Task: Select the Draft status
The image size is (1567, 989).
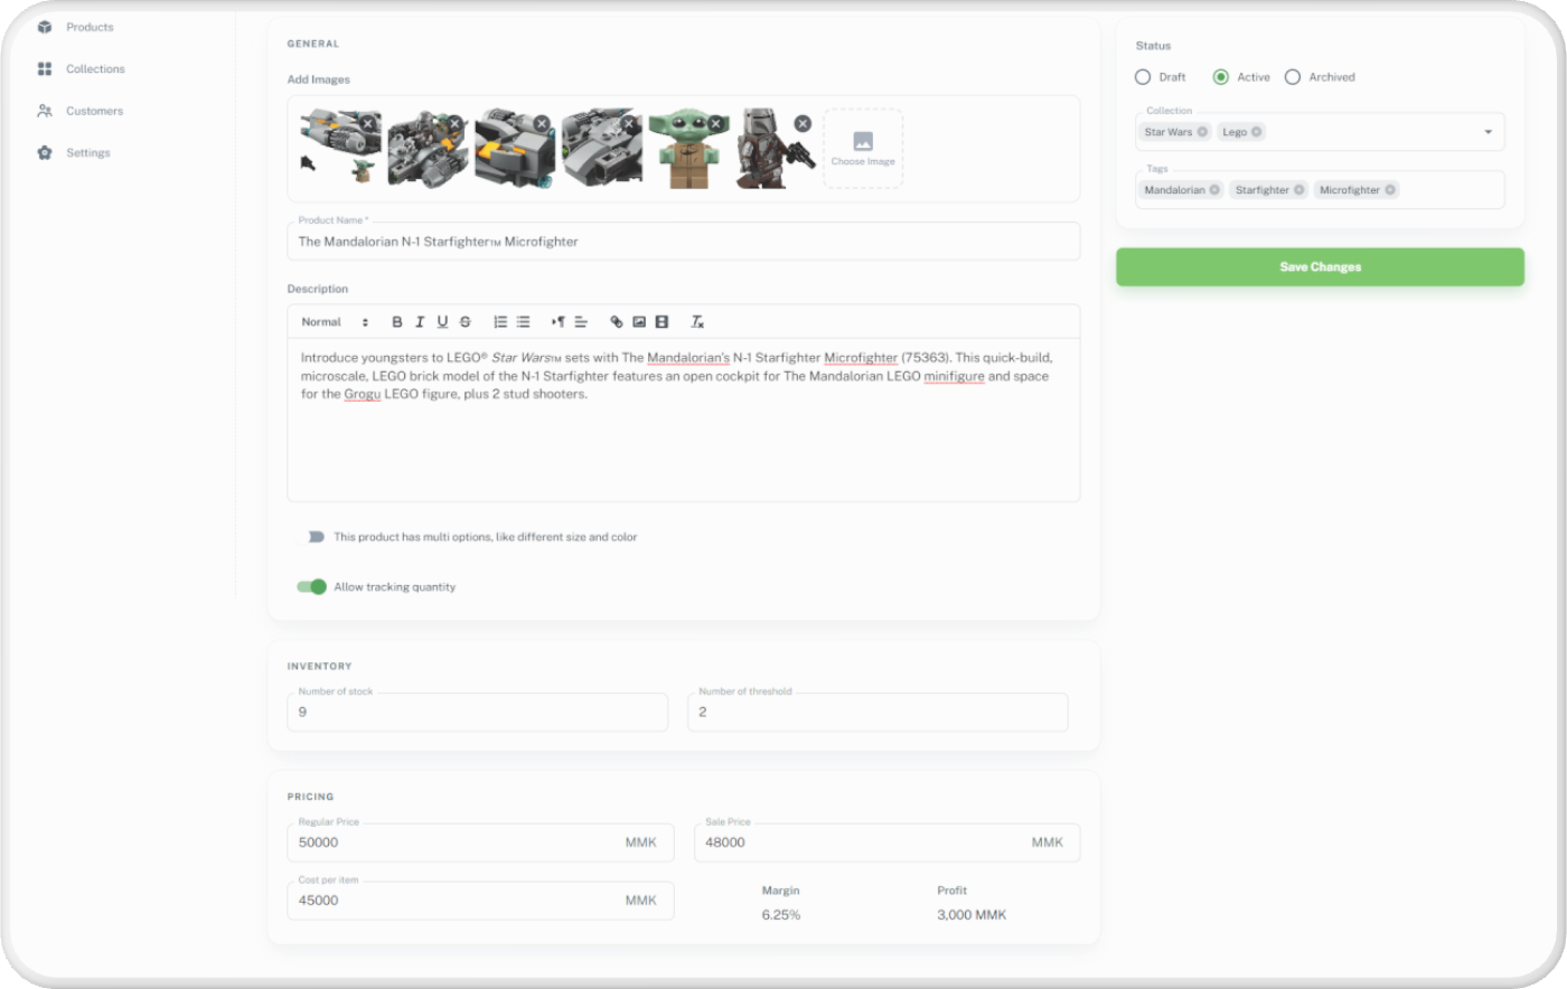Action: click(1143, 77)
